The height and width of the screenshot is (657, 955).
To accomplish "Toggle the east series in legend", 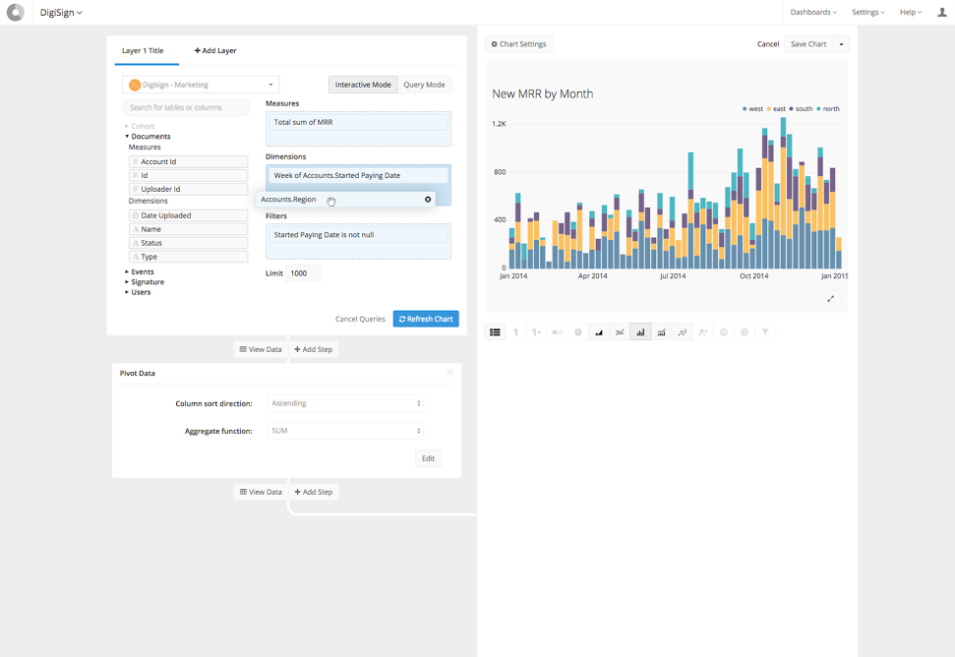I will click(776, 109).
